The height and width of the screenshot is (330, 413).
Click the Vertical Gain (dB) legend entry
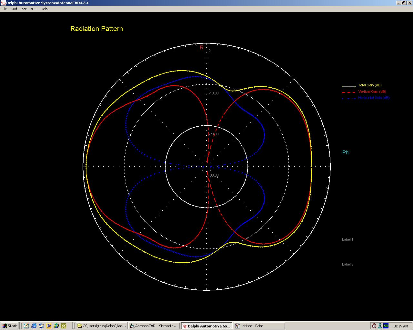click(x=372, y=92)
